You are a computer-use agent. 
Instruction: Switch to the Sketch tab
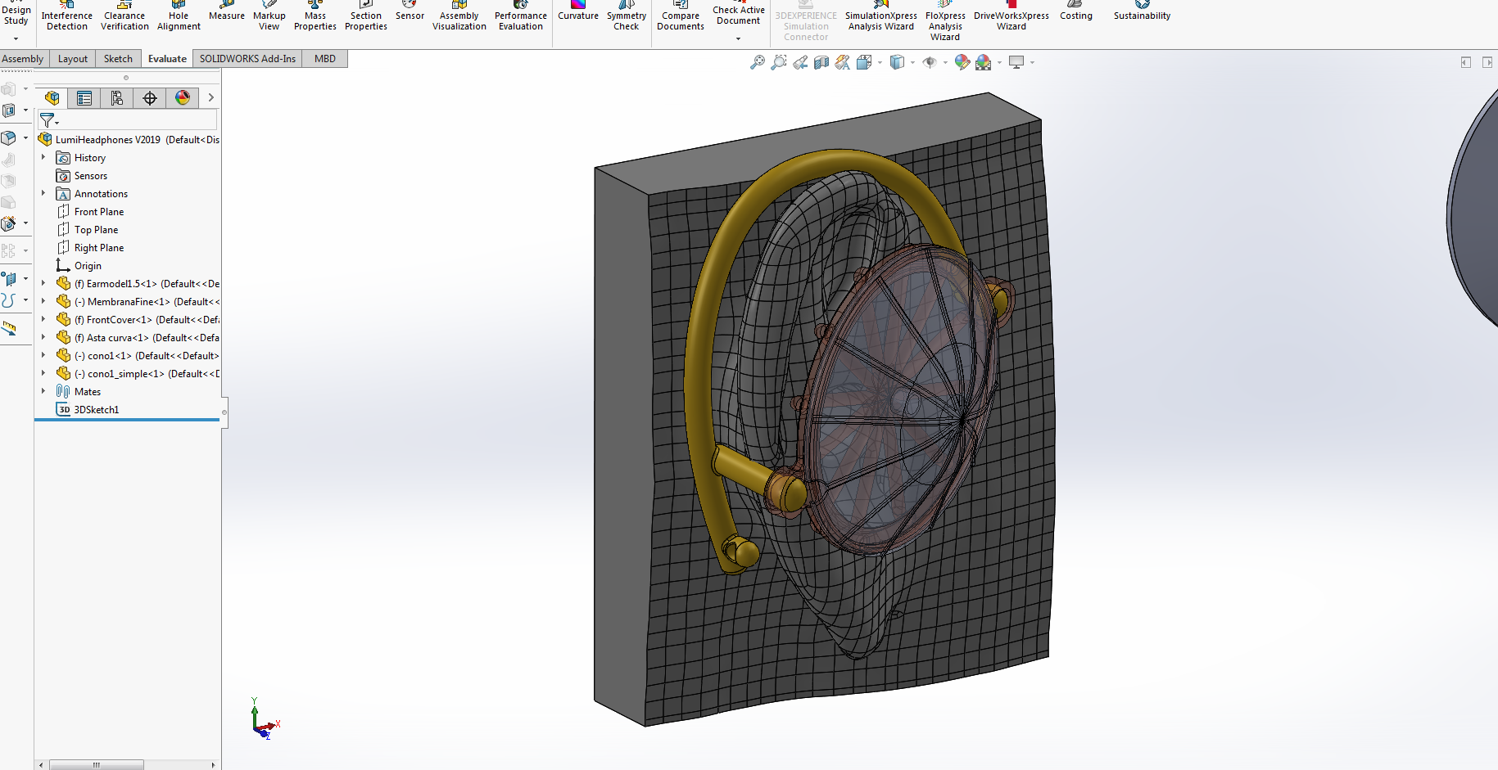point(118,58)
